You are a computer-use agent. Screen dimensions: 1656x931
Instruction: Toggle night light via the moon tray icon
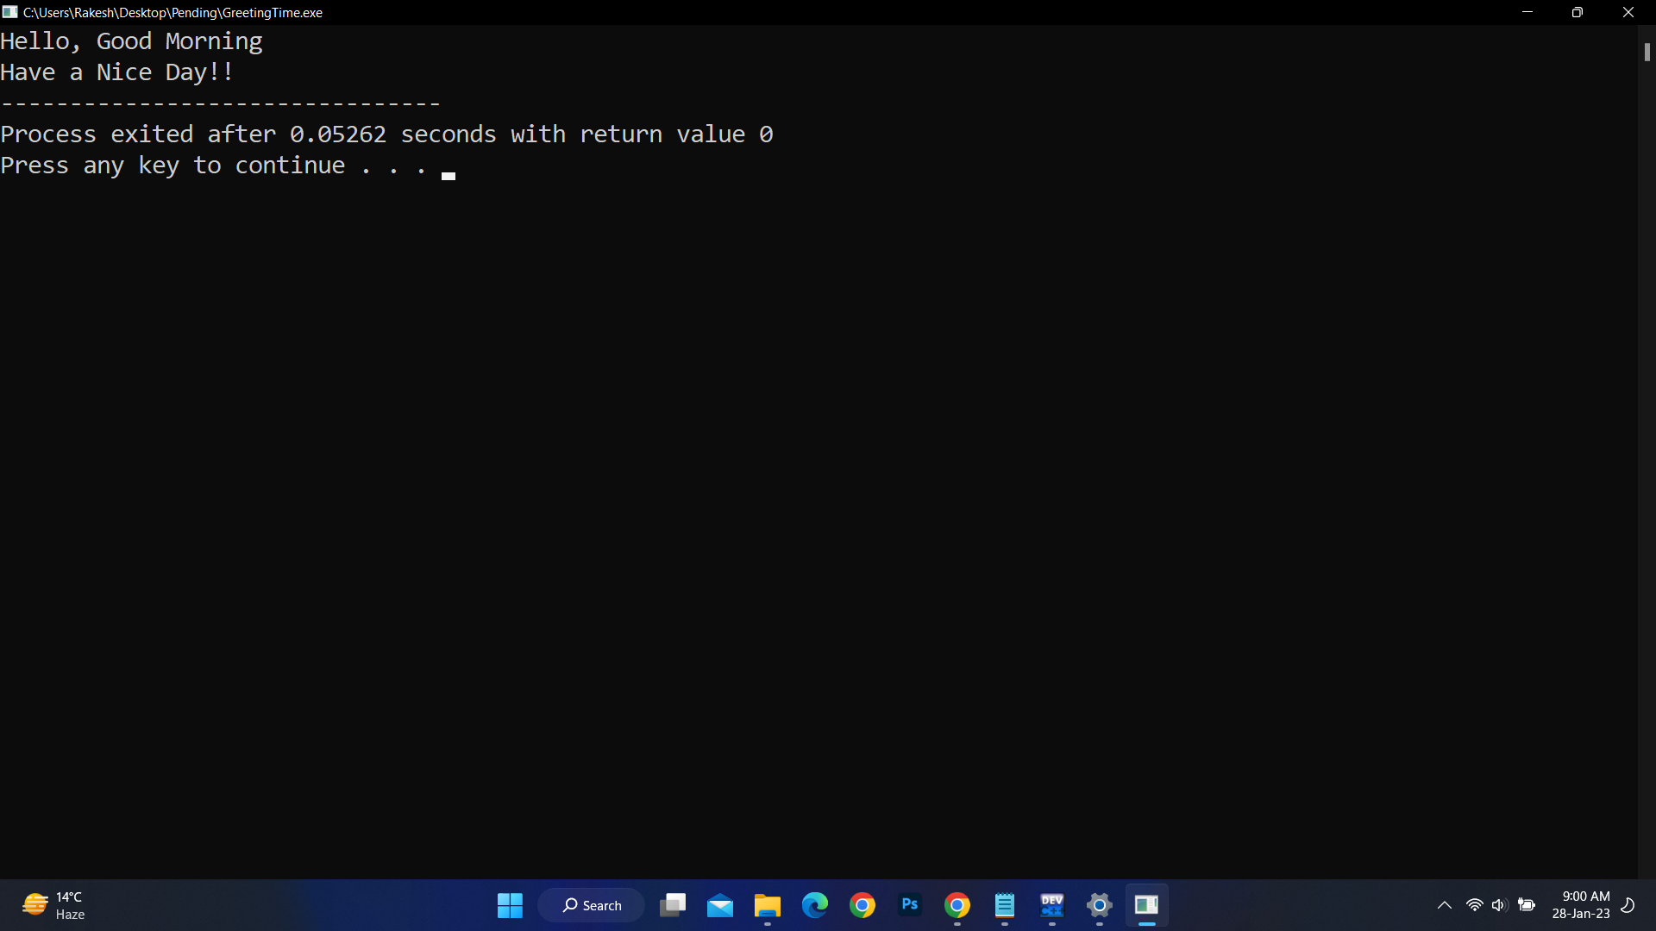point(1627,905)
